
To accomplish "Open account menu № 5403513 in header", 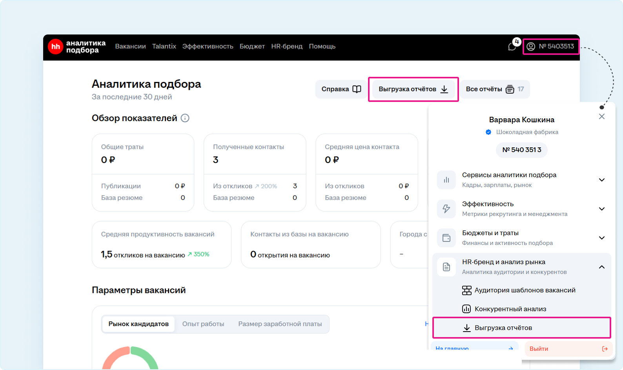I will (x=551, y=46).
